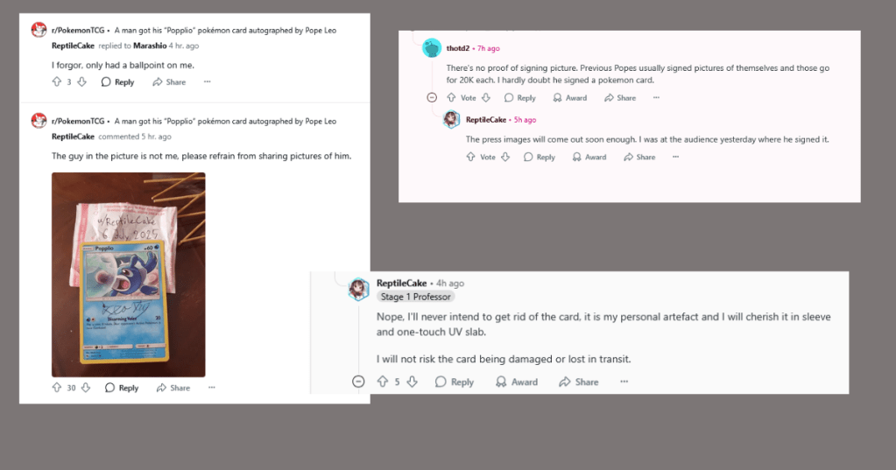Share the 'guy in the picture' comment
Viewport: 896px width, 470px height.
coord(173,388)
